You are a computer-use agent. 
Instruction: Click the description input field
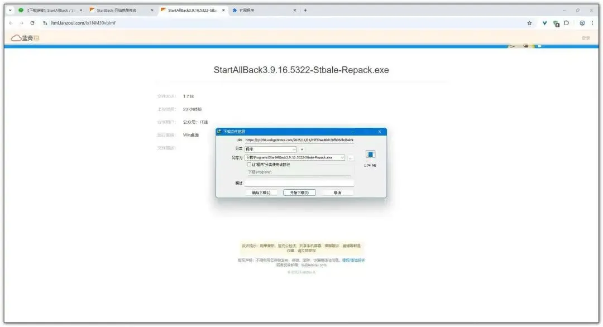click(x=299, y=183)
